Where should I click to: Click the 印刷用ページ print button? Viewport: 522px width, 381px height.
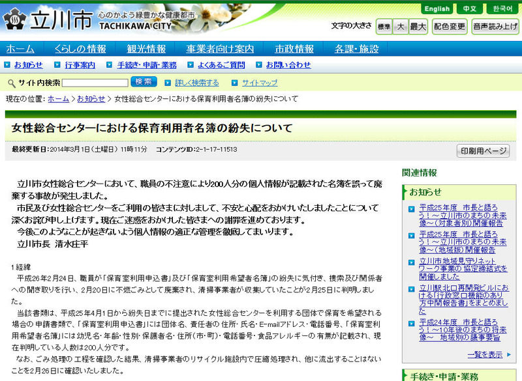coord(483,151)
